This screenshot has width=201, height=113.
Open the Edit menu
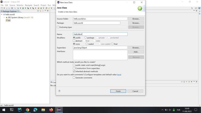point(6,5)
